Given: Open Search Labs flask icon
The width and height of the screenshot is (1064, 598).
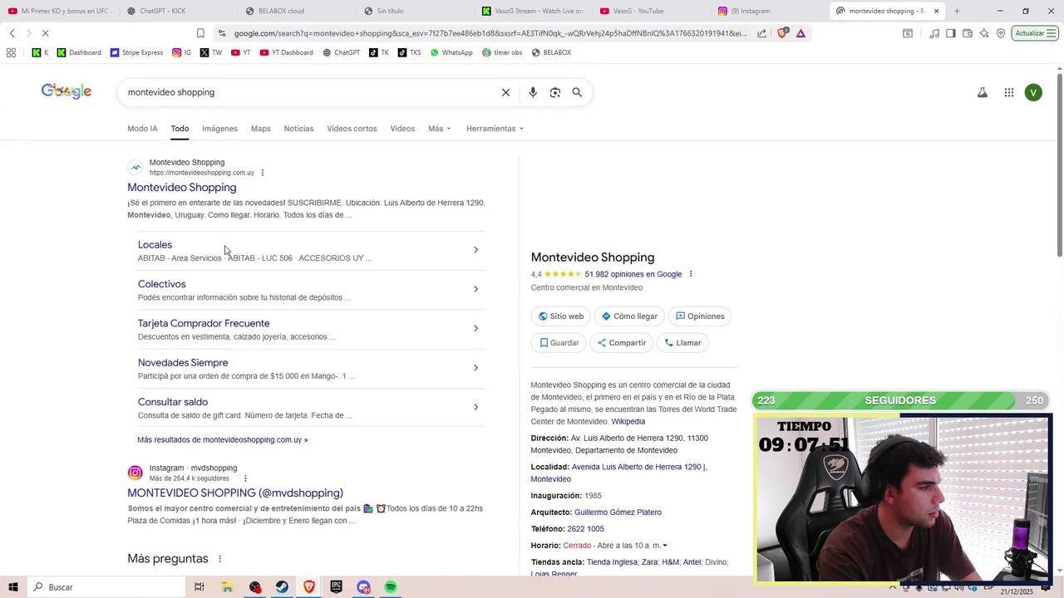Looking at the screenshot, I should click(x=982, y=93).
